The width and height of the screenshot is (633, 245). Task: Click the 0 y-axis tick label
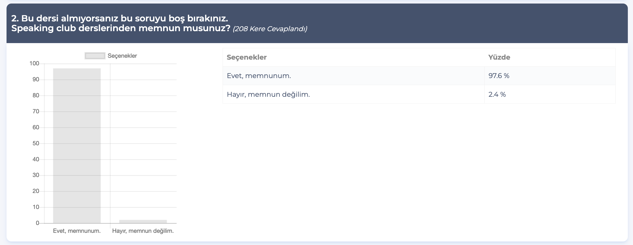38,223
